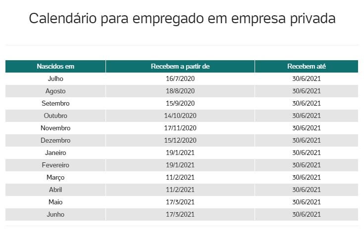Click the "Novembro" month cell
Image resolution: width=364 pixels, height=231 pixels.
click(x=55, y=128)
